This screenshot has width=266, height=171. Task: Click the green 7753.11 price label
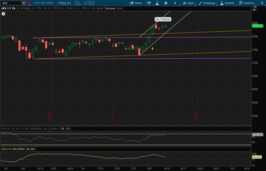click(x=257, y=26)
